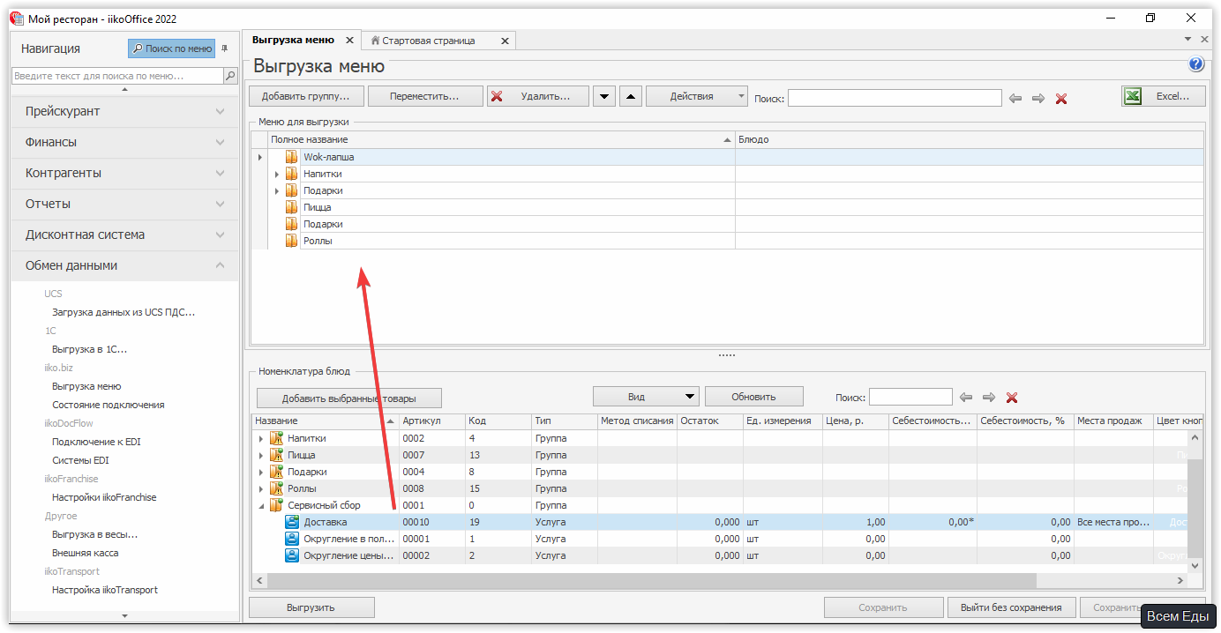Screen dimensions: 1221x633
Task: Click Поиск по меню button
Action: (x=171, y=48)
